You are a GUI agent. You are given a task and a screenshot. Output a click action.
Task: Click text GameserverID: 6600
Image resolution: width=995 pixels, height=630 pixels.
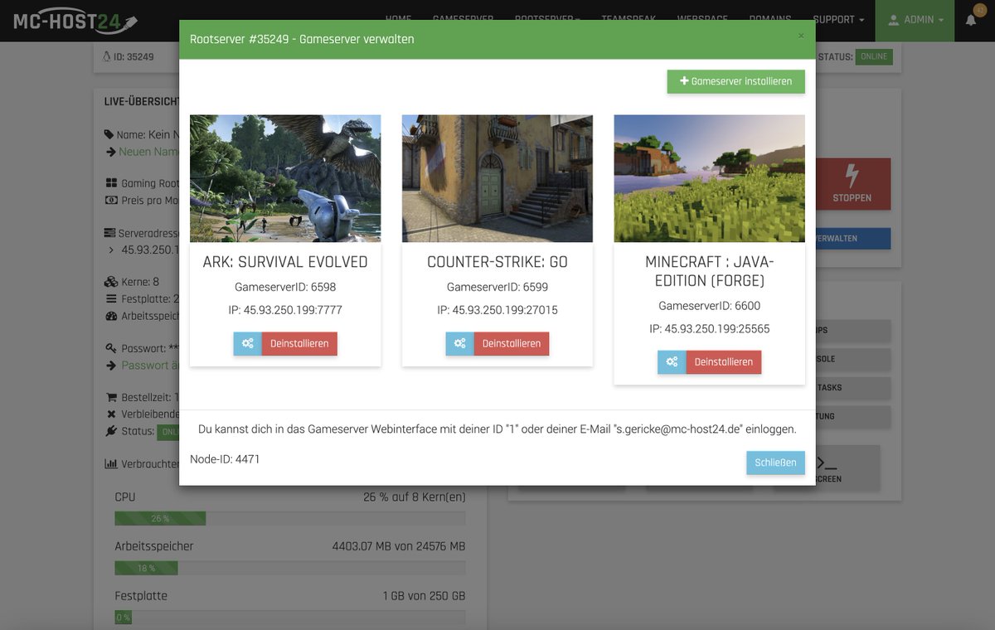coord(709,306)
